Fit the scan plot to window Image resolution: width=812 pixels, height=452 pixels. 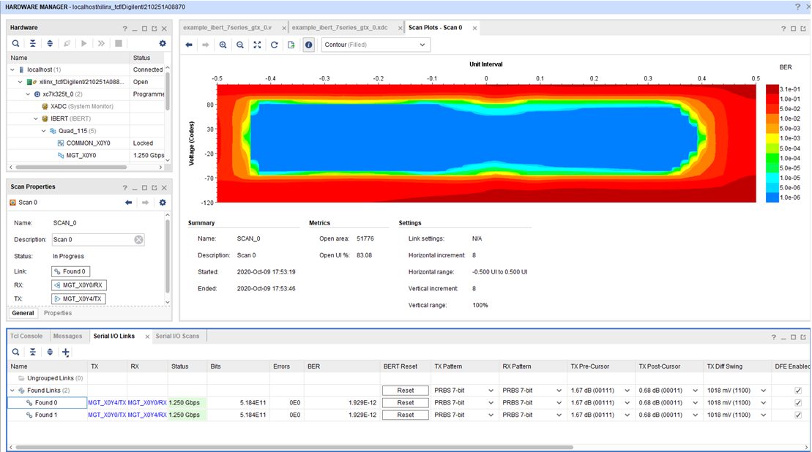click(258, 45)
